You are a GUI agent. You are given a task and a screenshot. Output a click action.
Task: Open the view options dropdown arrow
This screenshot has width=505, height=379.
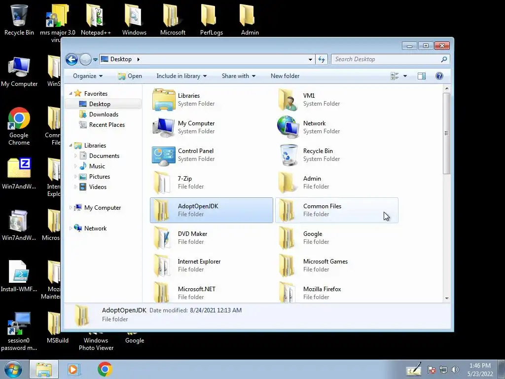[x=405, y=76]
